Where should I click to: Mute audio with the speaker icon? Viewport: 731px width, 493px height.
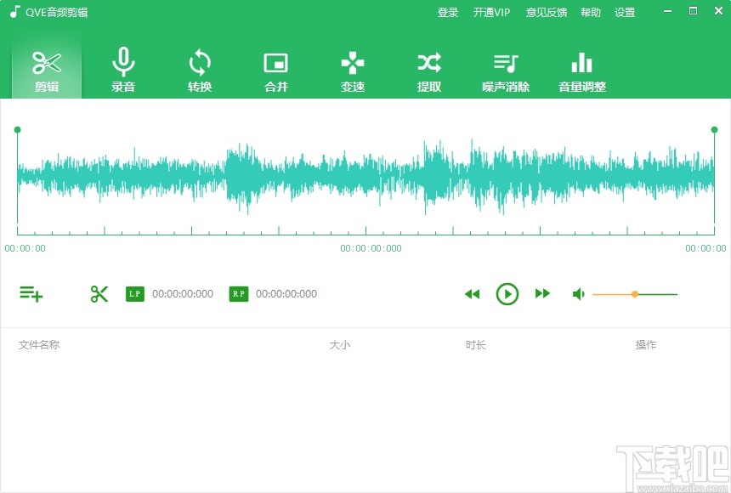click(x=579, y=294)
